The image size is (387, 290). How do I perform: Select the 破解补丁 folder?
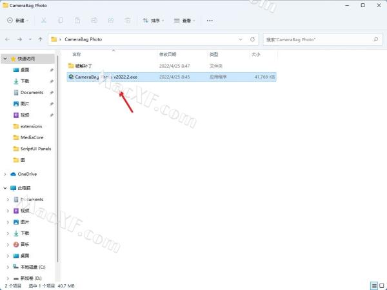click(83, 66)
